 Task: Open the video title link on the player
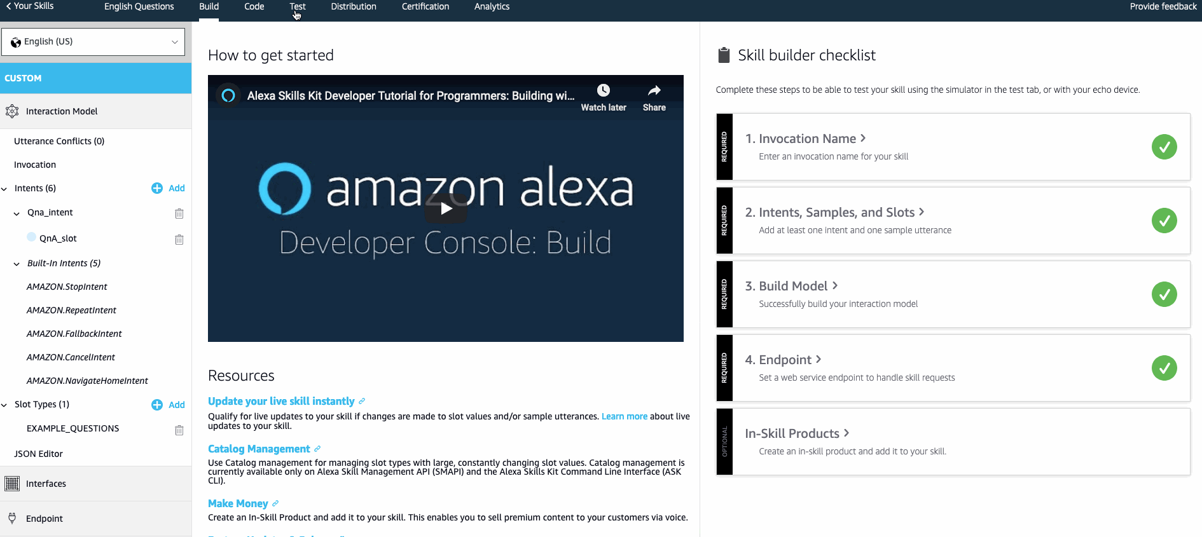[x=411, y=96]
